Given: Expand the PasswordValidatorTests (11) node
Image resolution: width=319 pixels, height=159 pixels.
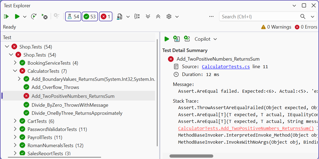Looking at the screenshot, I should click(x=15, y=129).
